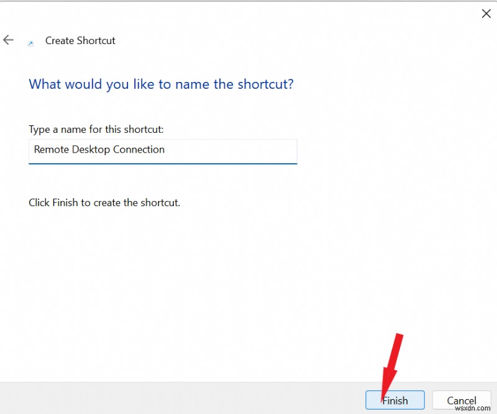This screenshot has width=497, height=414.
Task: Go back using the left arrow
Action: point(8,40)
